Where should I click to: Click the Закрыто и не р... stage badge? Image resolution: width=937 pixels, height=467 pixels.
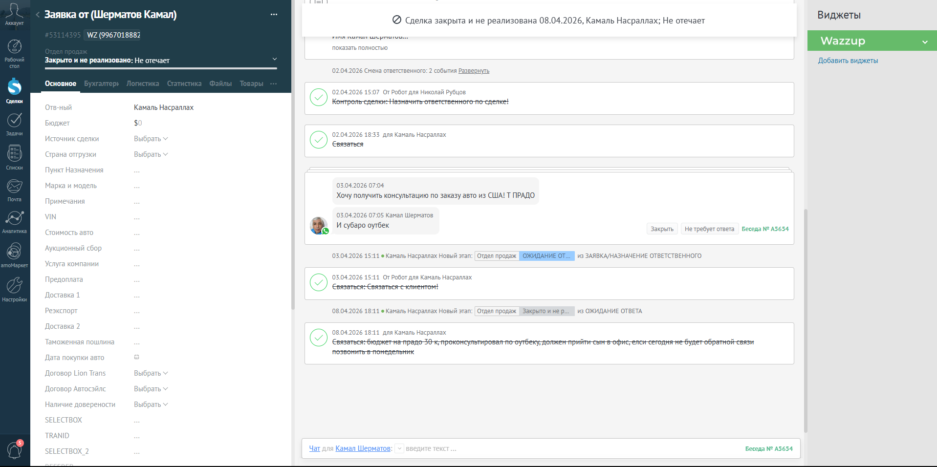coord(546,311)
